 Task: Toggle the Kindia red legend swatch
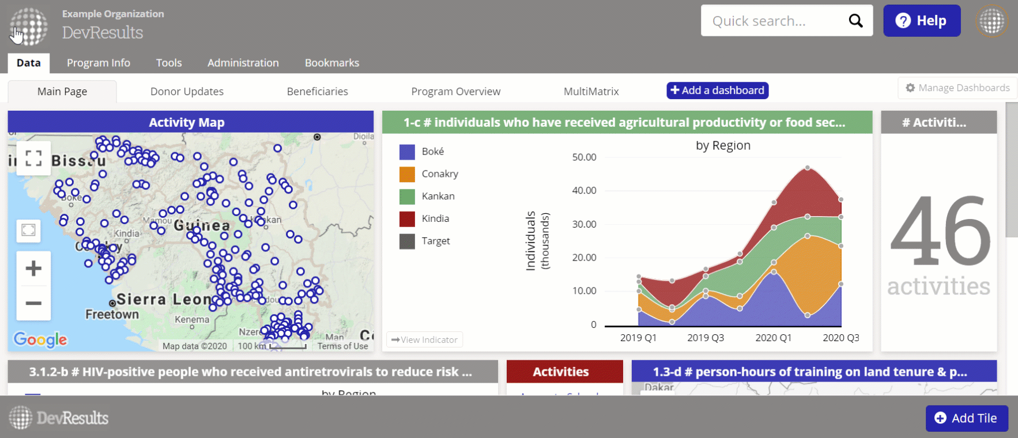pos(407,219)
